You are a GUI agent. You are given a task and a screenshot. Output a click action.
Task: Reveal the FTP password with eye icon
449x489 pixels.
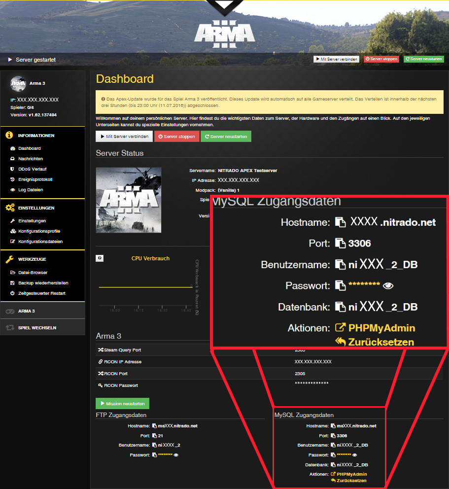pyautogui.click(x=176, y=455)
